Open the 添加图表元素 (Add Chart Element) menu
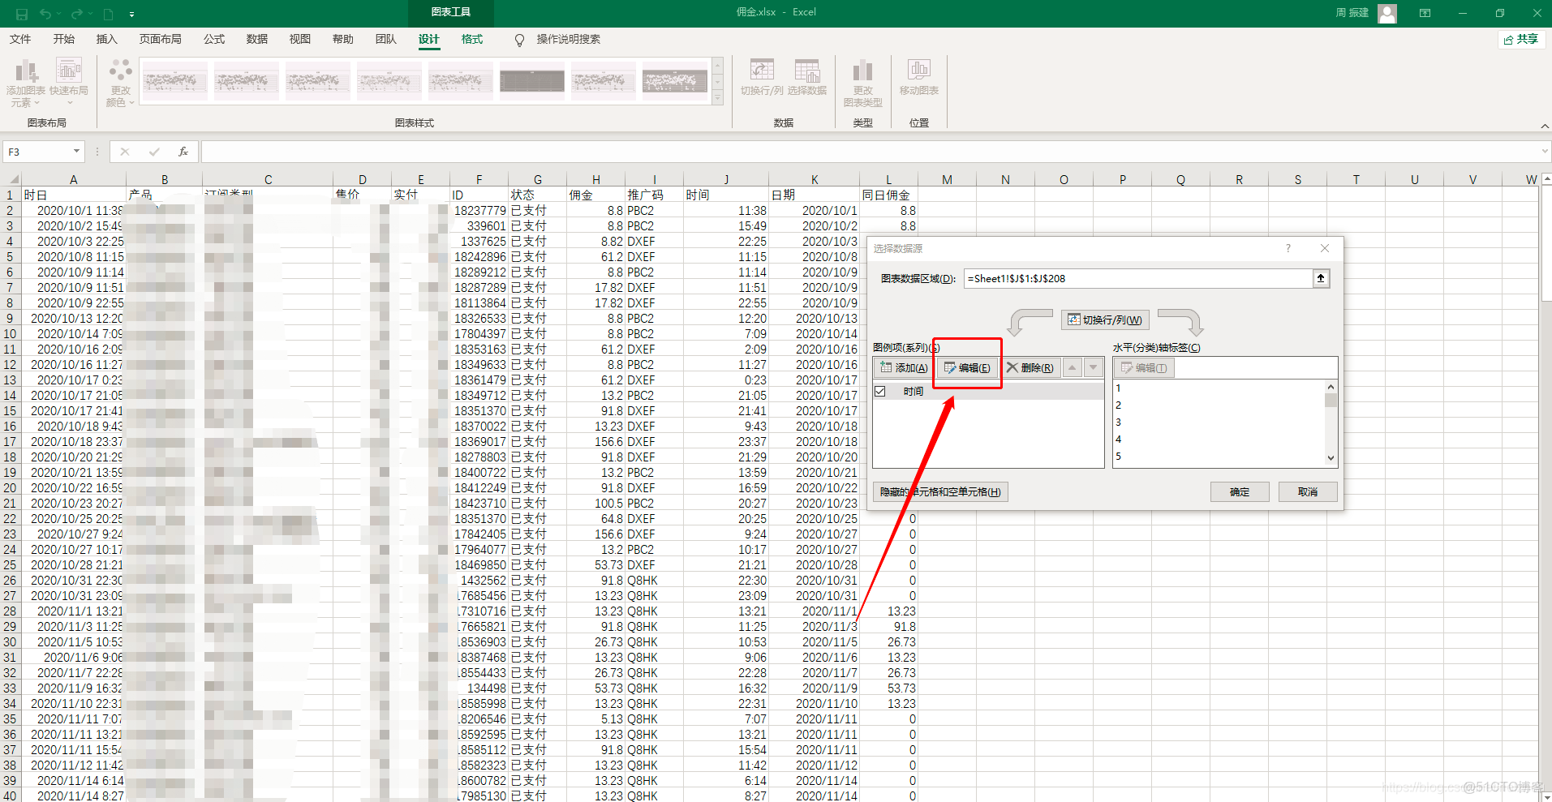1552x802 pixels. 26,84
